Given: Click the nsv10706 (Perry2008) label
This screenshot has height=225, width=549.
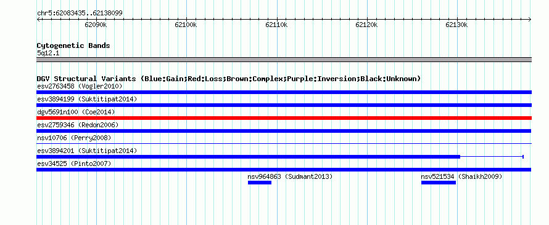Looking at the screenshot, I should click(x=74, y=138).
